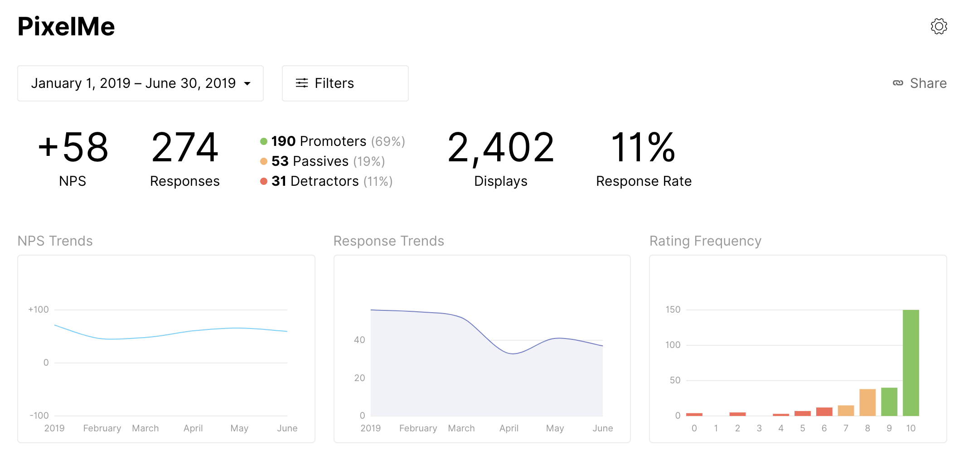Click the Response Rate label
The image size is (959, 464).
coord(644,181)
